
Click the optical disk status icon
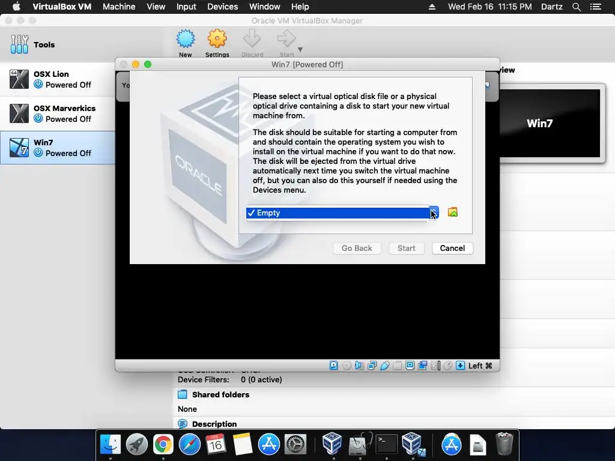click(347, 366)
